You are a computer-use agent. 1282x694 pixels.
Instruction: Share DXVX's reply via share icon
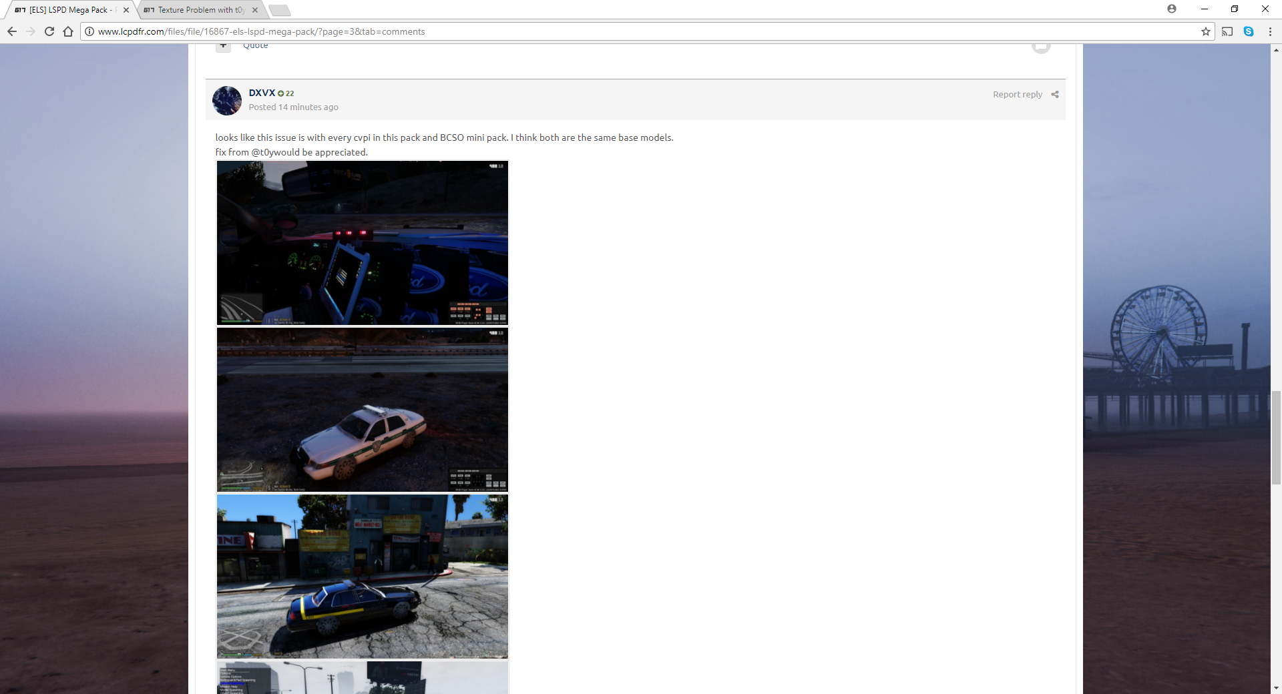pyautogui.click(x=1055, y=95)
